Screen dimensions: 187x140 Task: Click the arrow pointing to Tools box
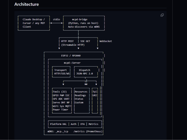[x=63, y=84]
